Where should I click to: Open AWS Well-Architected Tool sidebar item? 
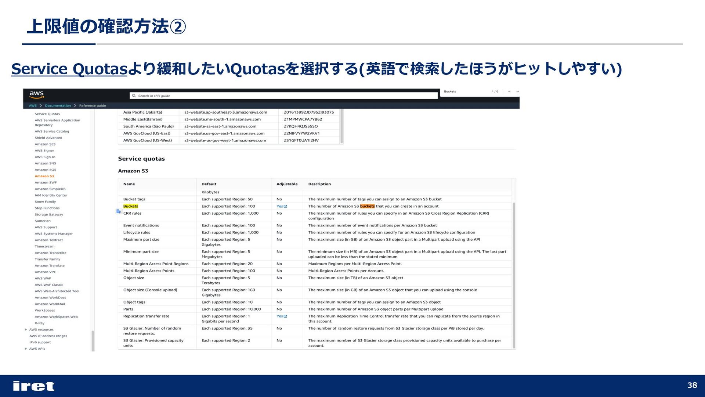(57, 291)
